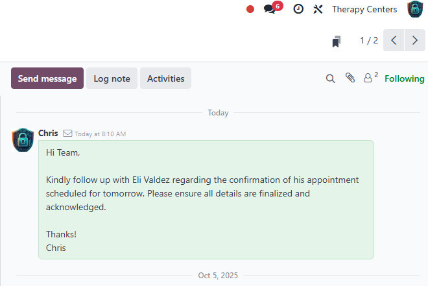The height and width of the screenshot is (286, 428).
Task: Toggle the Following status
Action: [x=404, y=78]
